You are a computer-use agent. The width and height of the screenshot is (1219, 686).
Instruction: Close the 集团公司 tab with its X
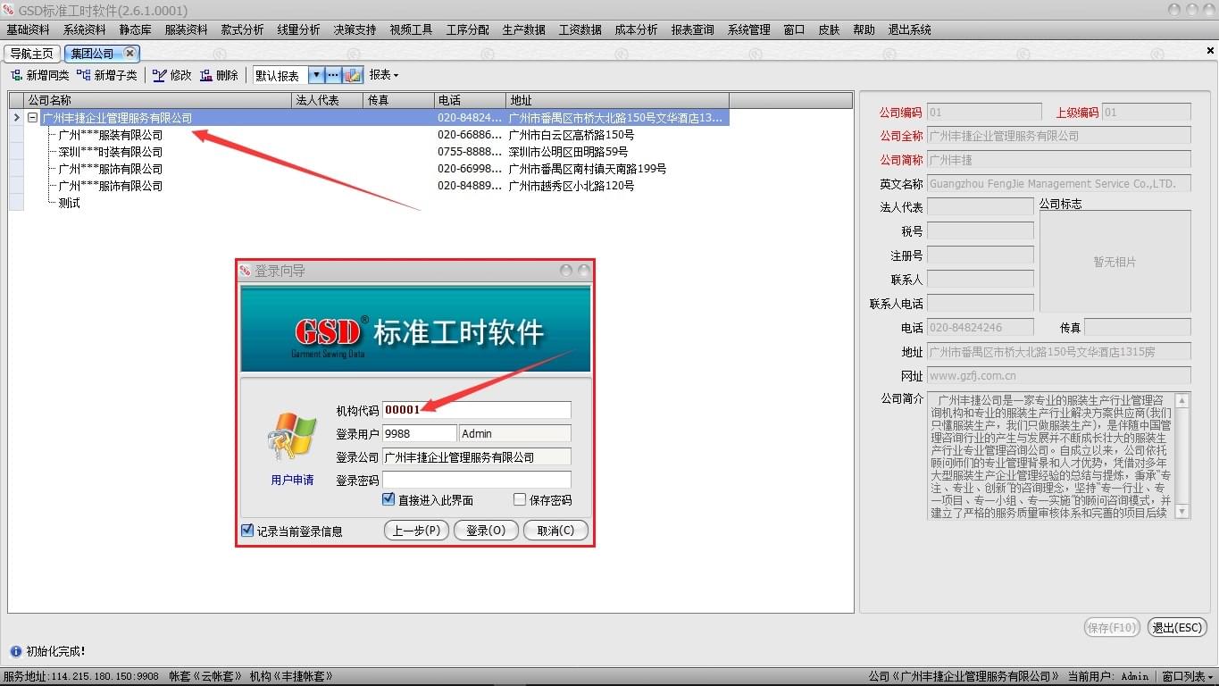(129, 54)
